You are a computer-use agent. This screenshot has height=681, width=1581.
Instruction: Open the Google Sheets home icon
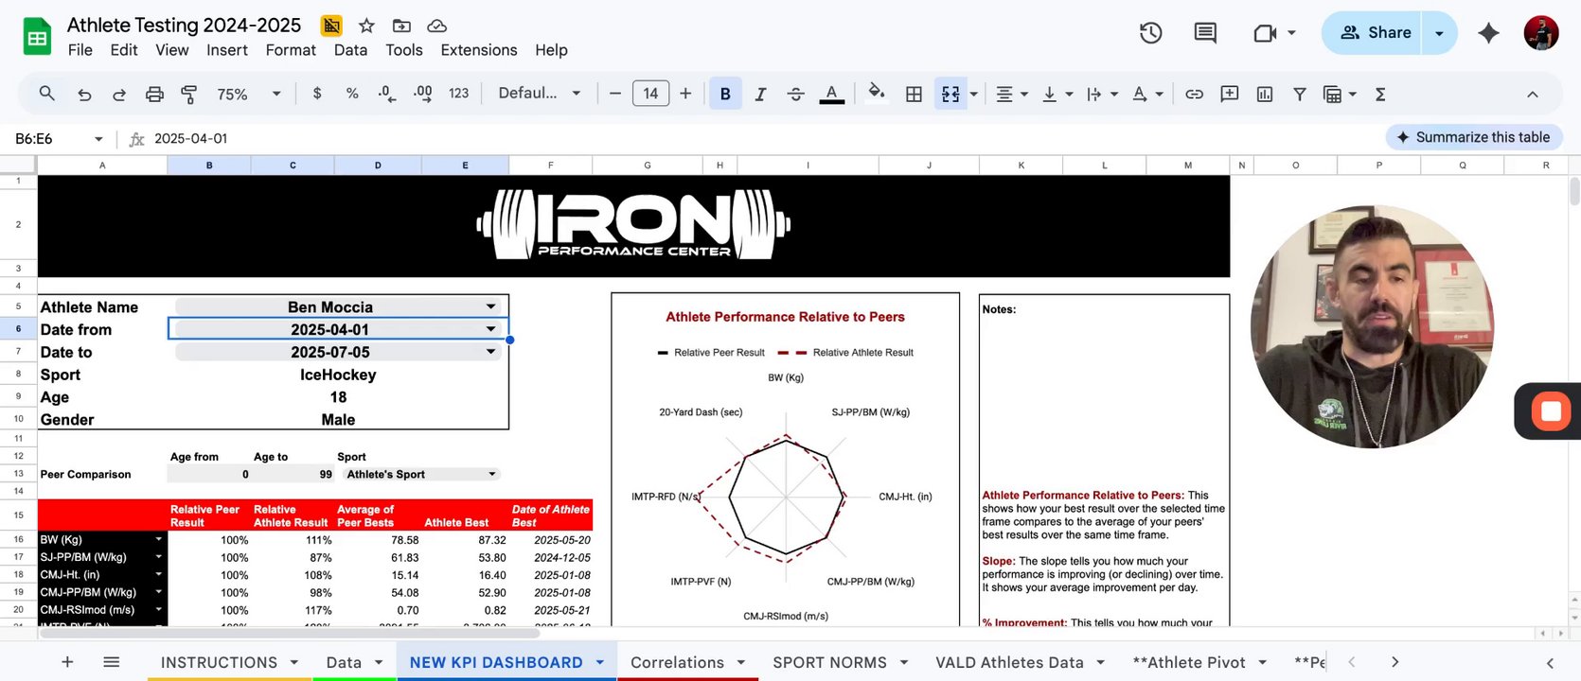click(x=37, y=38)
